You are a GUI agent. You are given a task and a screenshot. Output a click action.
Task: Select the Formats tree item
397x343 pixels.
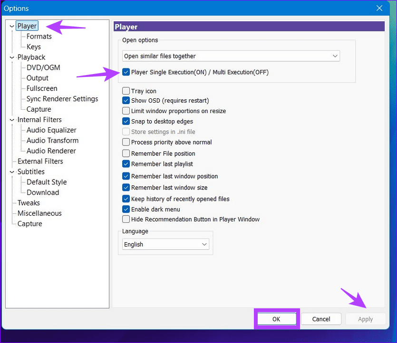(38, 36)
